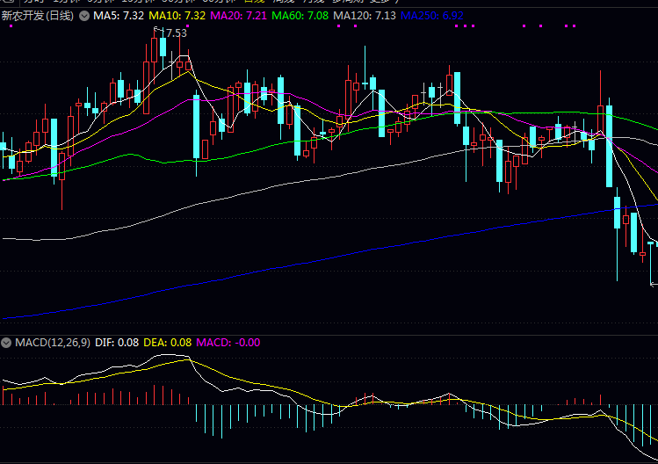Click the magenta MACD: -0.00 value label
Viewport: 658px width, 464px height.
point(228,342)
